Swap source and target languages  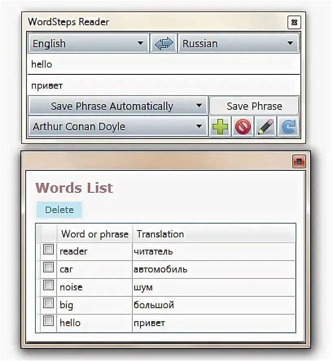[x=164, y=43]
